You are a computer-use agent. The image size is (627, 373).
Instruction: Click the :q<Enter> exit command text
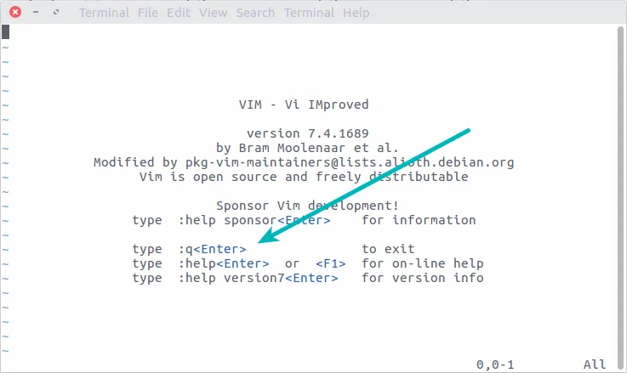[213, 249]
